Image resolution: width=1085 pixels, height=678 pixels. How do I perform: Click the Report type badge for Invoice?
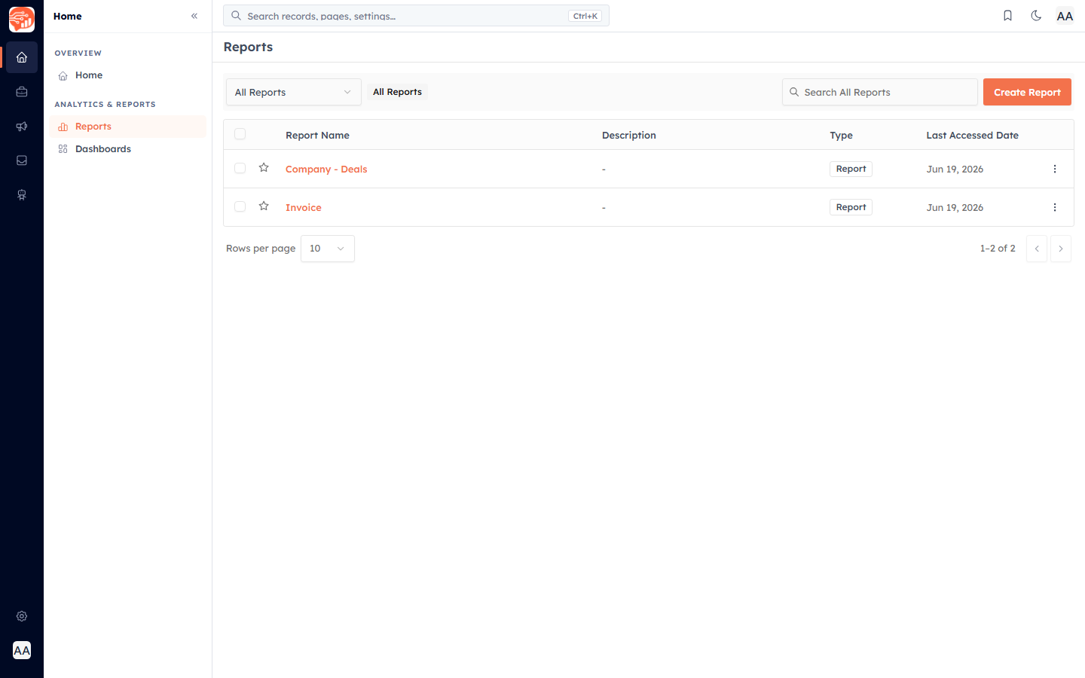tap(851, 207)
